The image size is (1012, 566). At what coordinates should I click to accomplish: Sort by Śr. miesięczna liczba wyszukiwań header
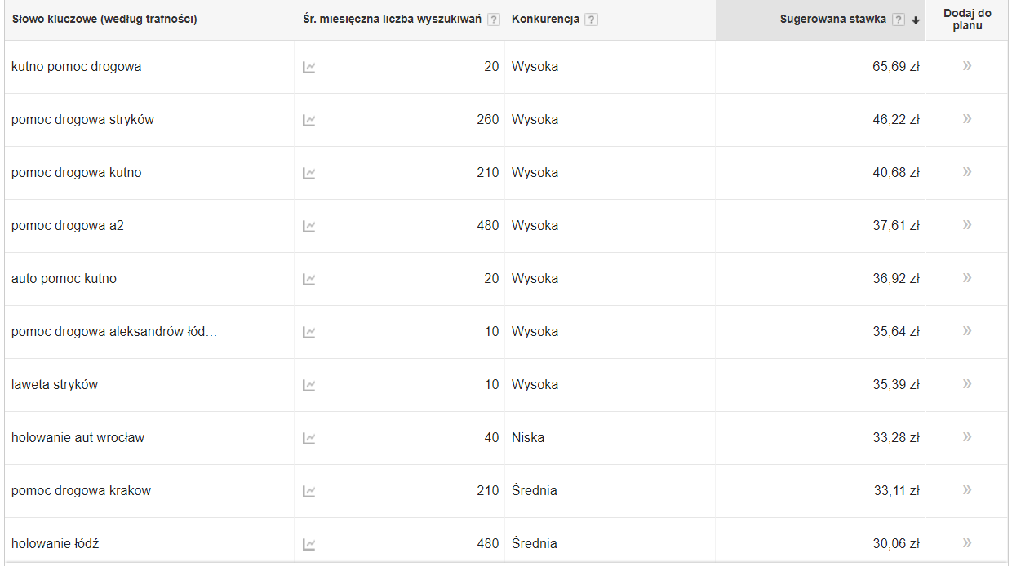392,20
